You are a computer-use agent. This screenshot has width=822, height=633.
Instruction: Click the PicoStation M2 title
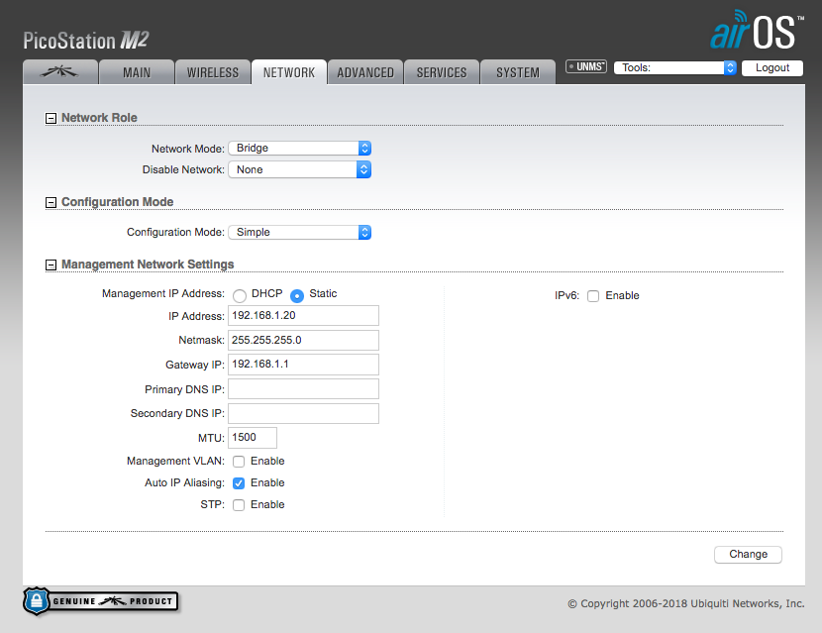point(86,41)
